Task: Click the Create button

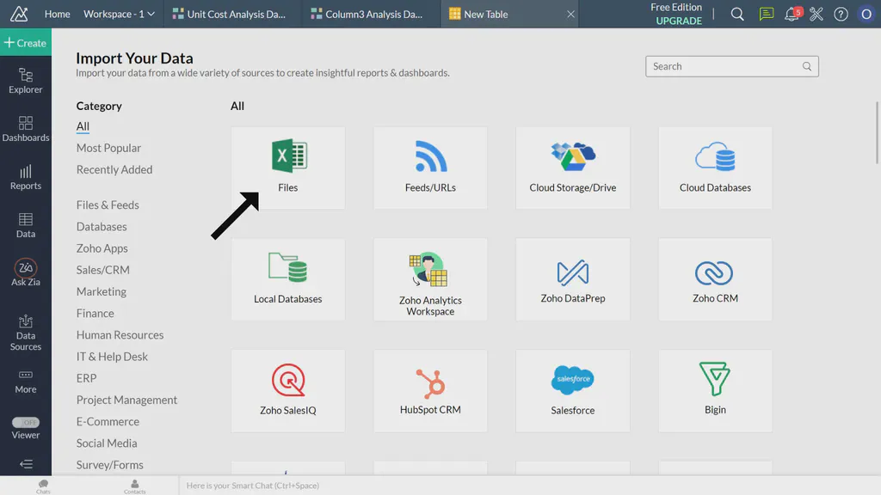Action: [25, 41]
